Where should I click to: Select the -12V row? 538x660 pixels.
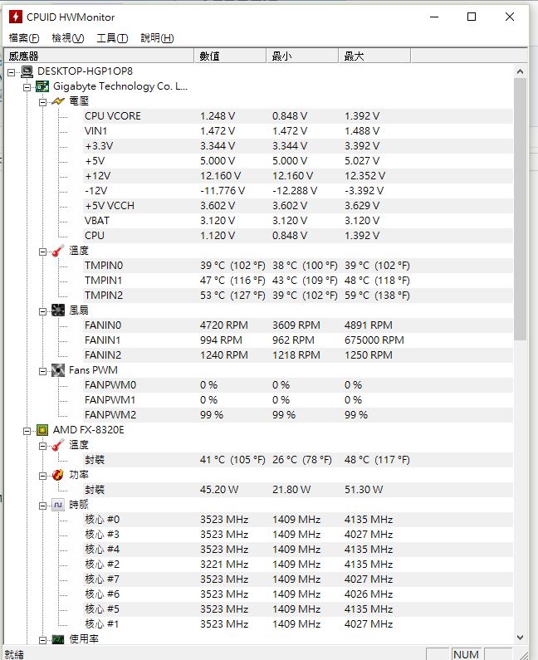click(x=297, y=191)
